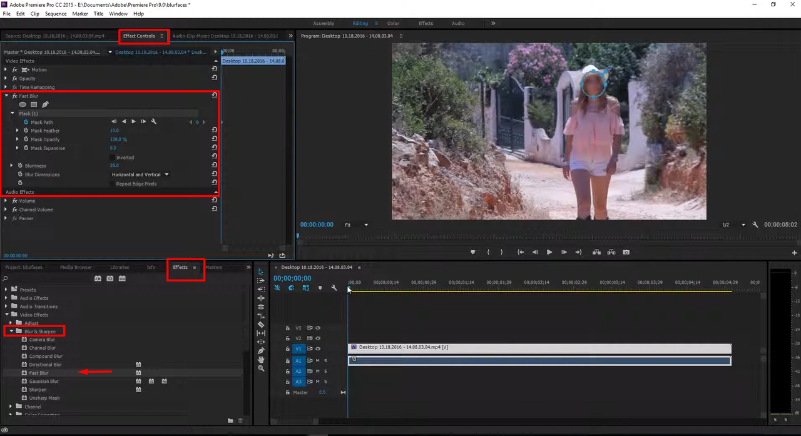Select the Hand tool in Tools panel

point(261,360)
